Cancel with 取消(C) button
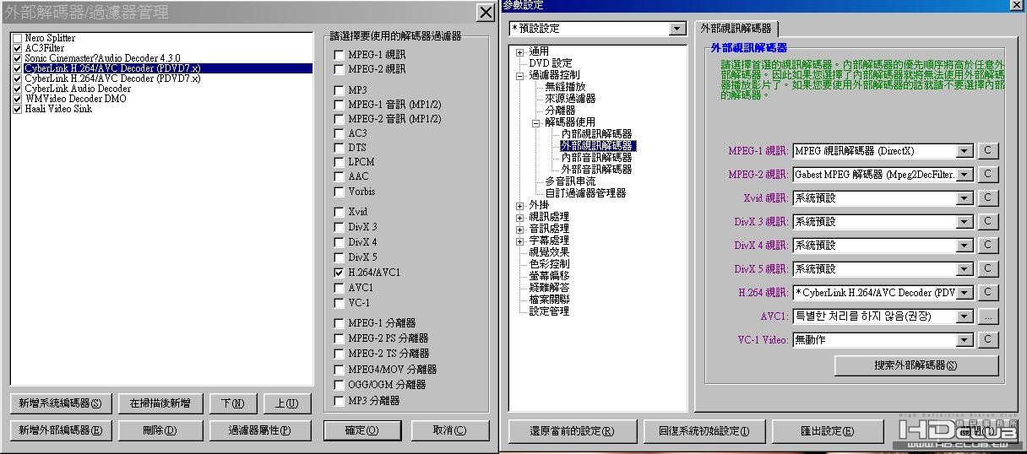This screenshot has width=1027, height=454. click(x=449, y=430)
